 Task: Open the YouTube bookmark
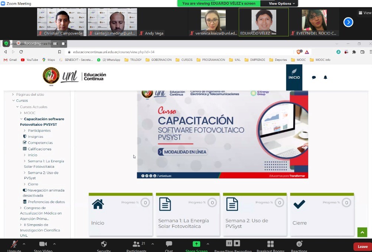point(29,60)
